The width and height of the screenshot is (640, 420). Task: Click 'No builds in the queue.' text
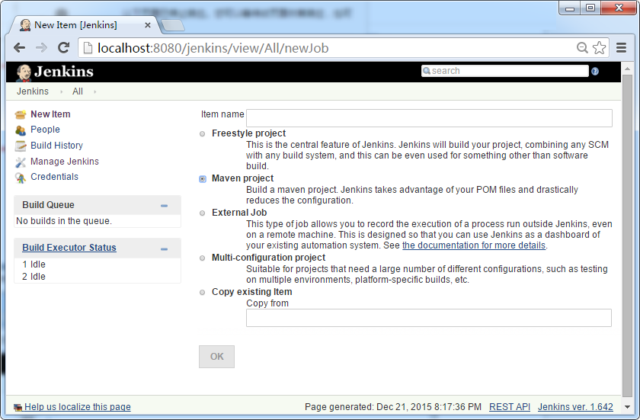[x=64, y=221]
